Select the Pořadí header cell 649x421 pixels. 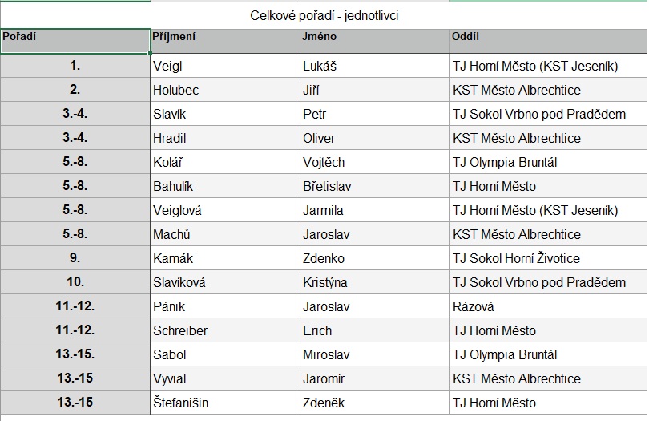pyautogui.click(x=75, y=41)
